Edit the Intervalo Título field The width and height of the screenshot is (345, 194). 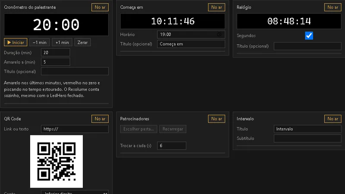point(307,129)
